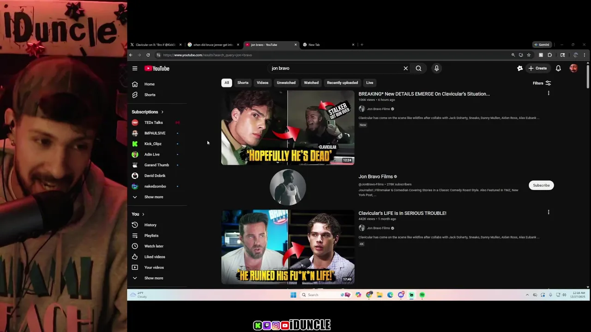591x332 pixels.
Task: Open Playlists in the sidebar
Action: tap(157, 235)
